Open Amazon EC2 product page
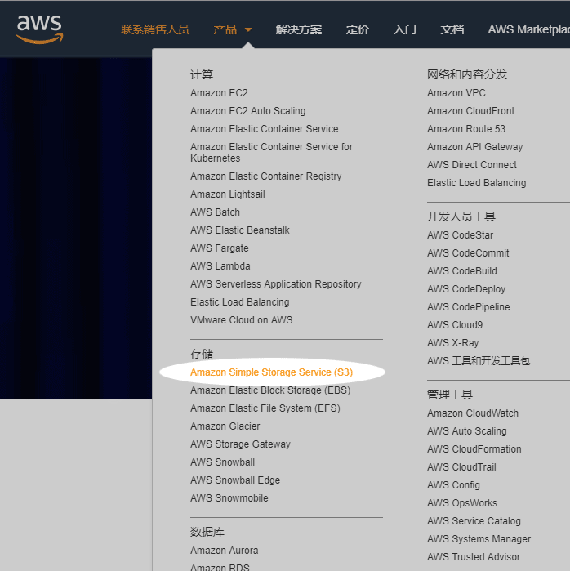Viewport: 570px width, 571px height. [x=219, y=93]
